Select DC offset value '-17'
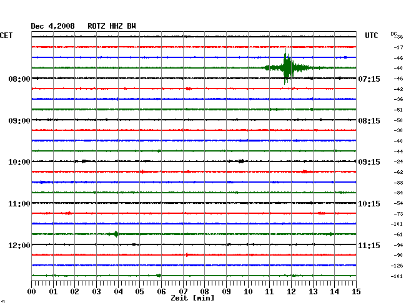The height and width of the screenshot is (308, 406). coord(399,47)
